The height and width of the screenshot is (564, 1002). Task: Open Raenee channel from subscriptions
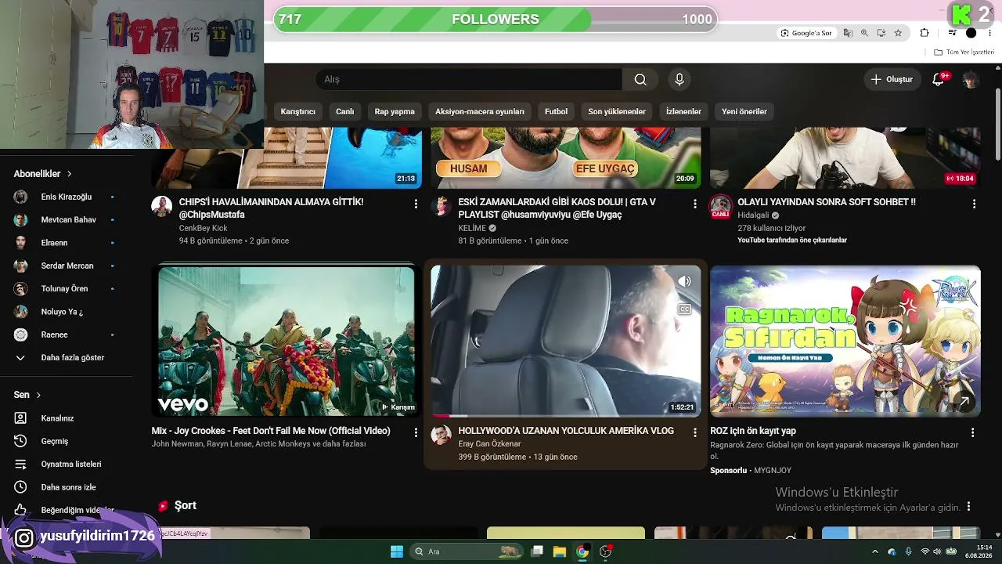point(67,334)
